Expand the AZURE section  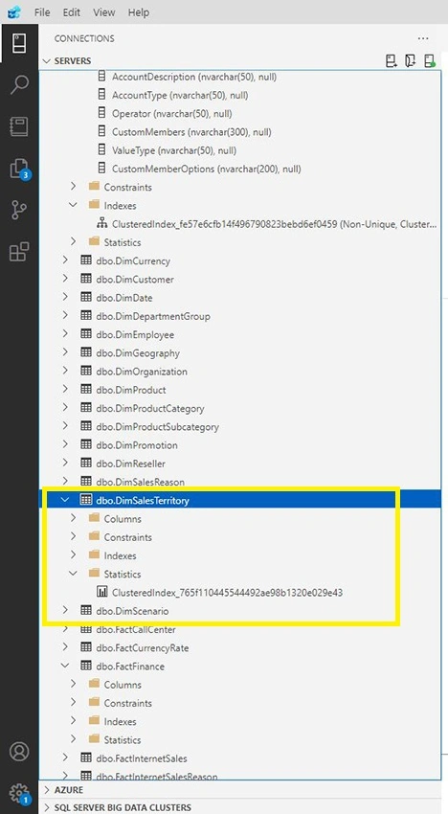pyautogui.click(x=47, y=790)
